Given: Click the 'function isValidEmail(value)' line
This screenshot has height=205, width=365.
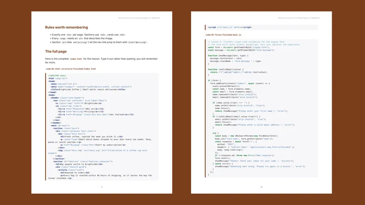Looking at the screenshot, I should 225,70.
